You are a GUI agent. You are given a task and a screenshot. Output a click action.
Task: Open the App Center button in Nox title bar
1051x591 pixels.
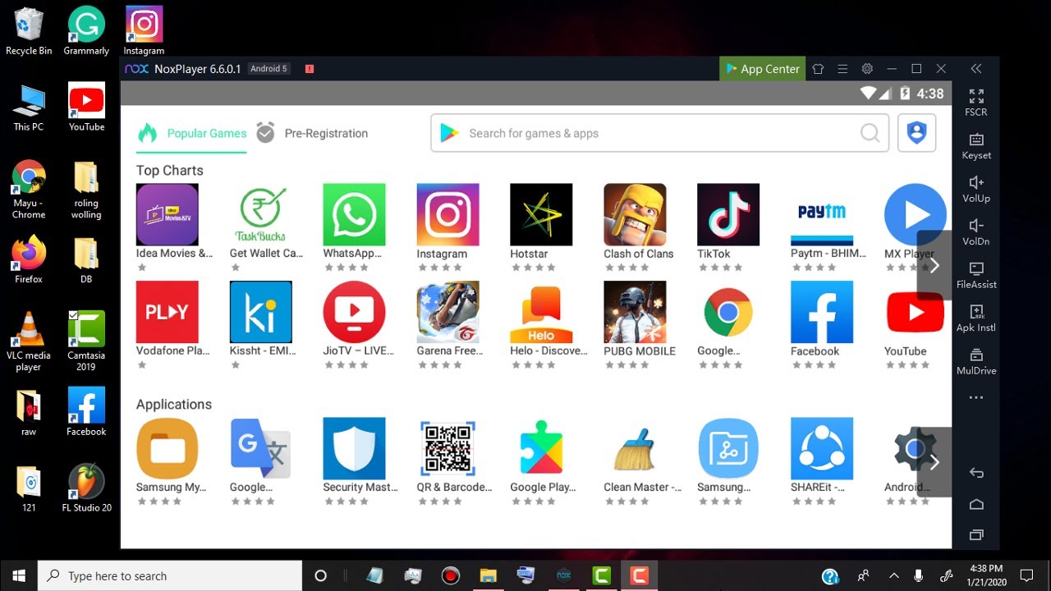[x=760, y=69]
